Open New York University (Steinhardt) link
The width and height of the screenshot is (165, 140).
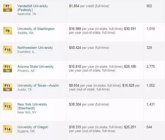[x=32, y=106]
